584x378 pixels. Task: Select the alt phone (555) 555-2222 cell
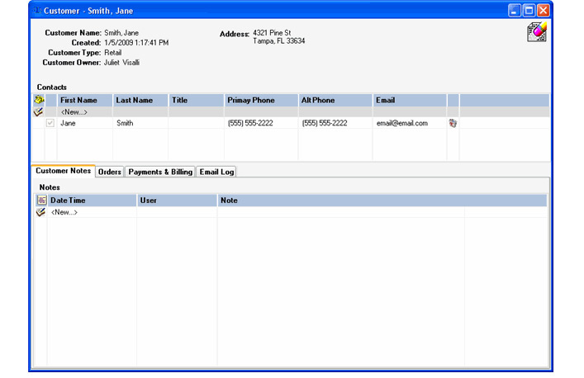point(335,123)
